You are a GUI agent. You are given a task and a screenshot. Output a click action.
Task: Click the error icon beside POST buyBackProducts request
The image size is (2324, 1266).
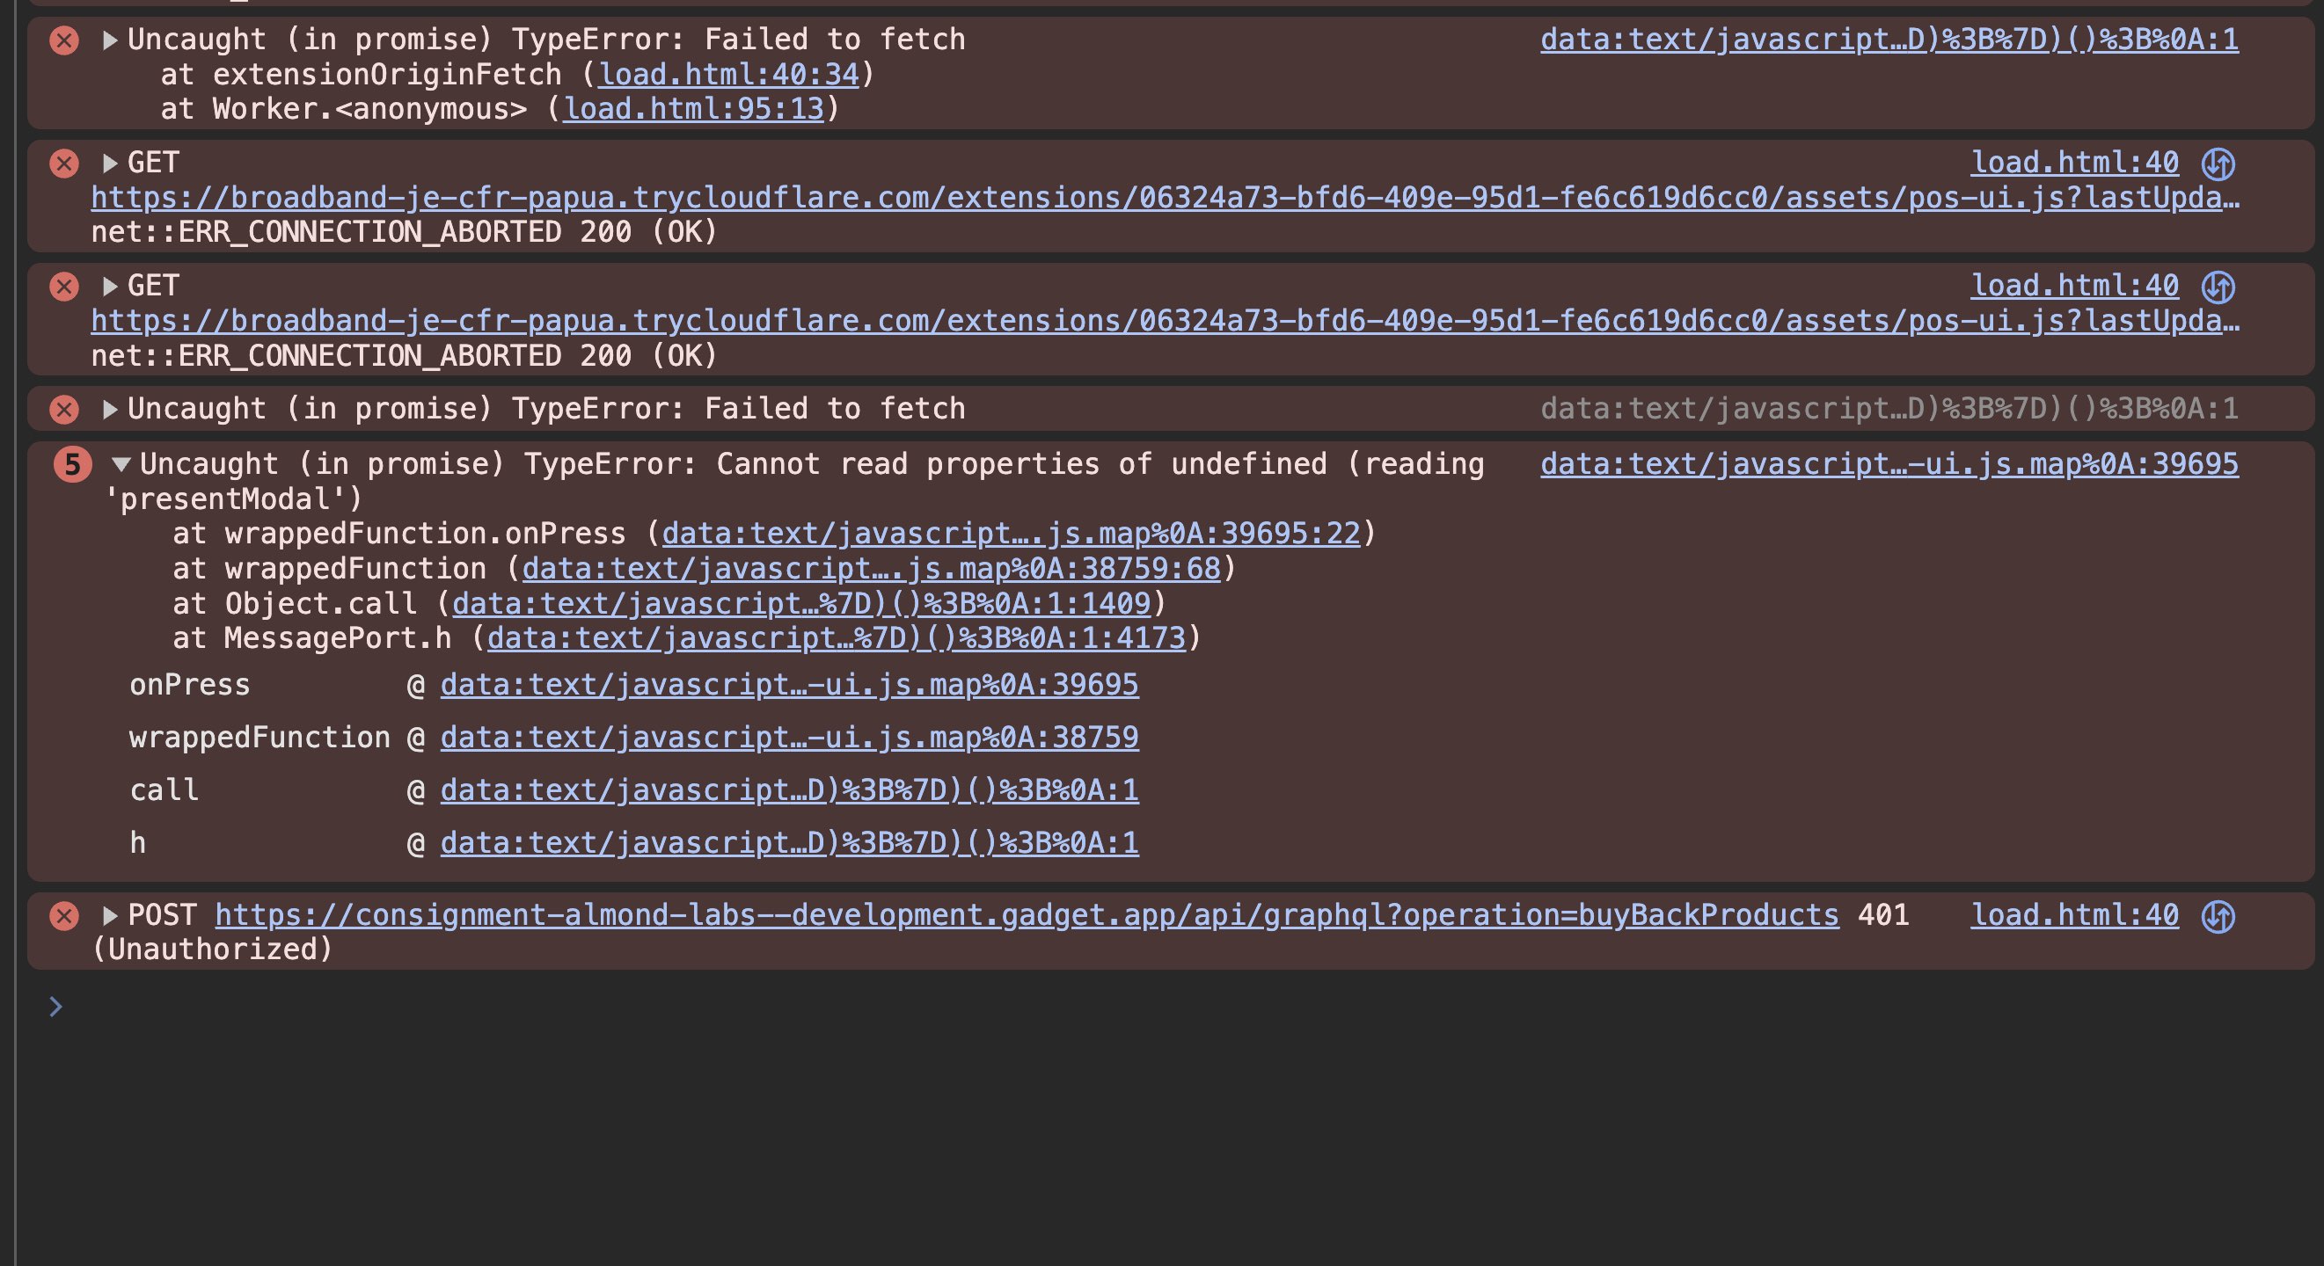pos(64,915)
